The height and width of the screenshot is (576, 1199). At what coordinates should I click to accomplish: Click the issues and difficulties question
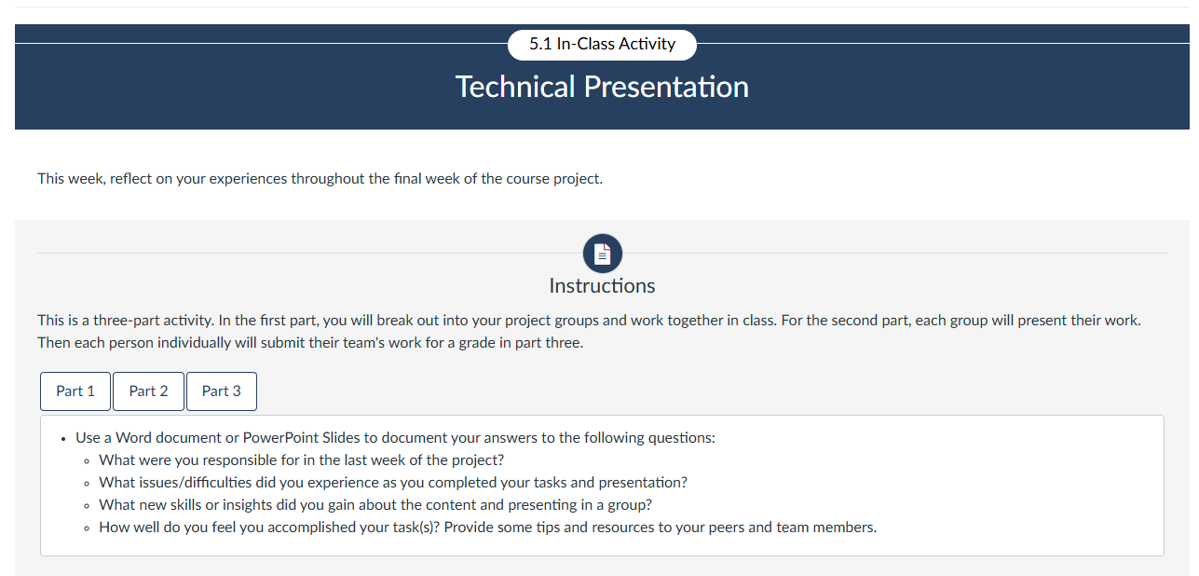coord(392,482)
